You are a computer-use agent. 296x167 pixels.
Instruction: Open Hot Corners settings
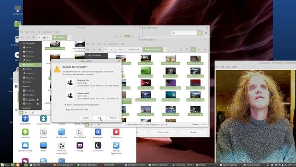click(x=62, y=133)
